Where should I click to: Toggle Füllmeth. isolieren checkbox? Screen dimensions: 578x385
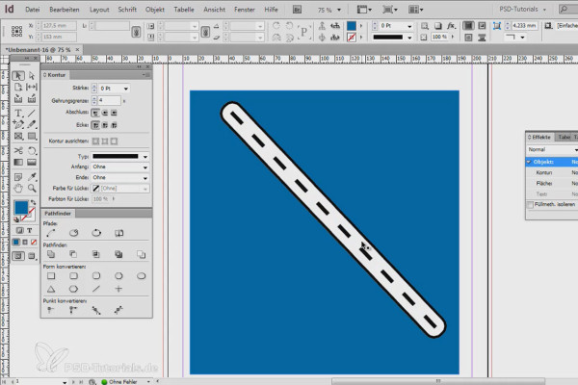pos(531,204)
